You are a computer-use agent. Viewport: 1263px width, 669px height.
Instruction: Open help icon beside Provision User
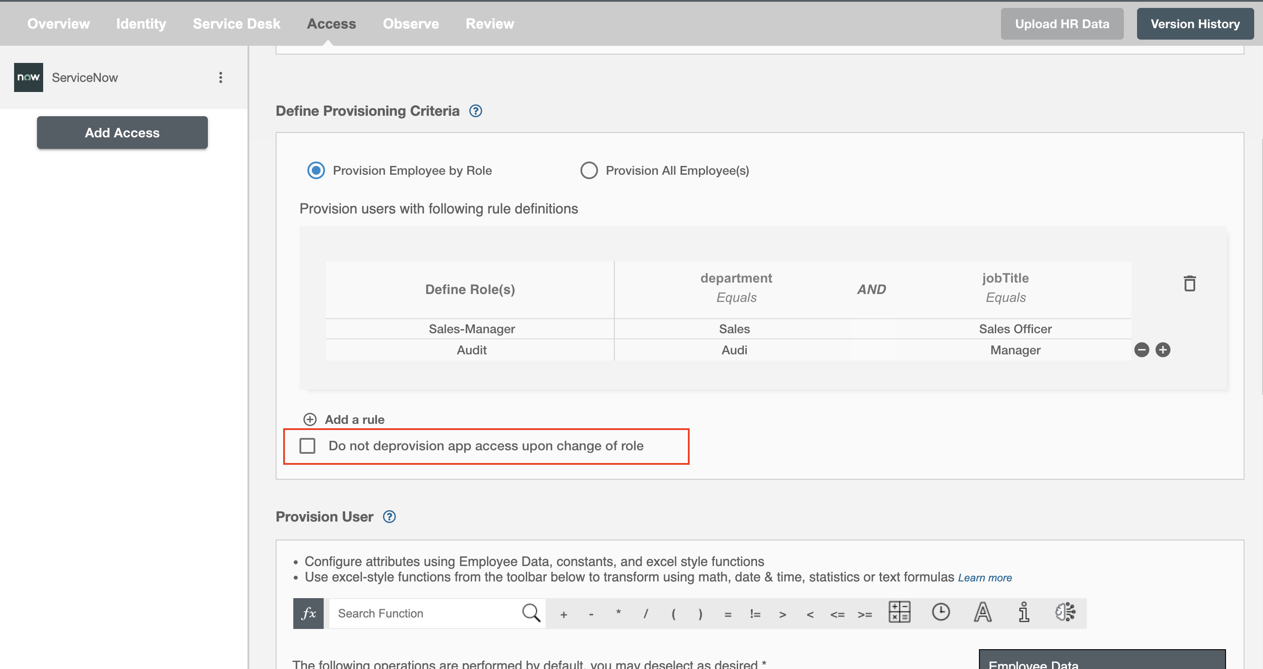pos(389,517)
